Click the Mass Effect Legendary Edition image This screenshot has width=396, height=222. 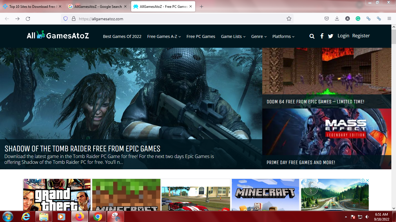point(327,132)
